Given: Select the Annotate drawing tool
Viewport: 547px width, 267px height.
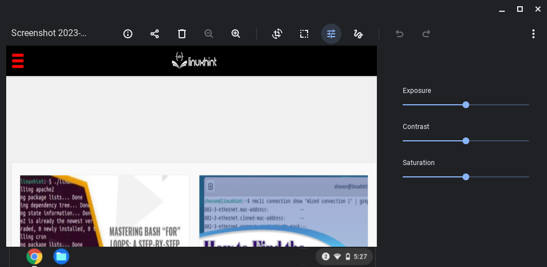Looking at the screenshot, I should pyautogui.click(x=358, y=34).
